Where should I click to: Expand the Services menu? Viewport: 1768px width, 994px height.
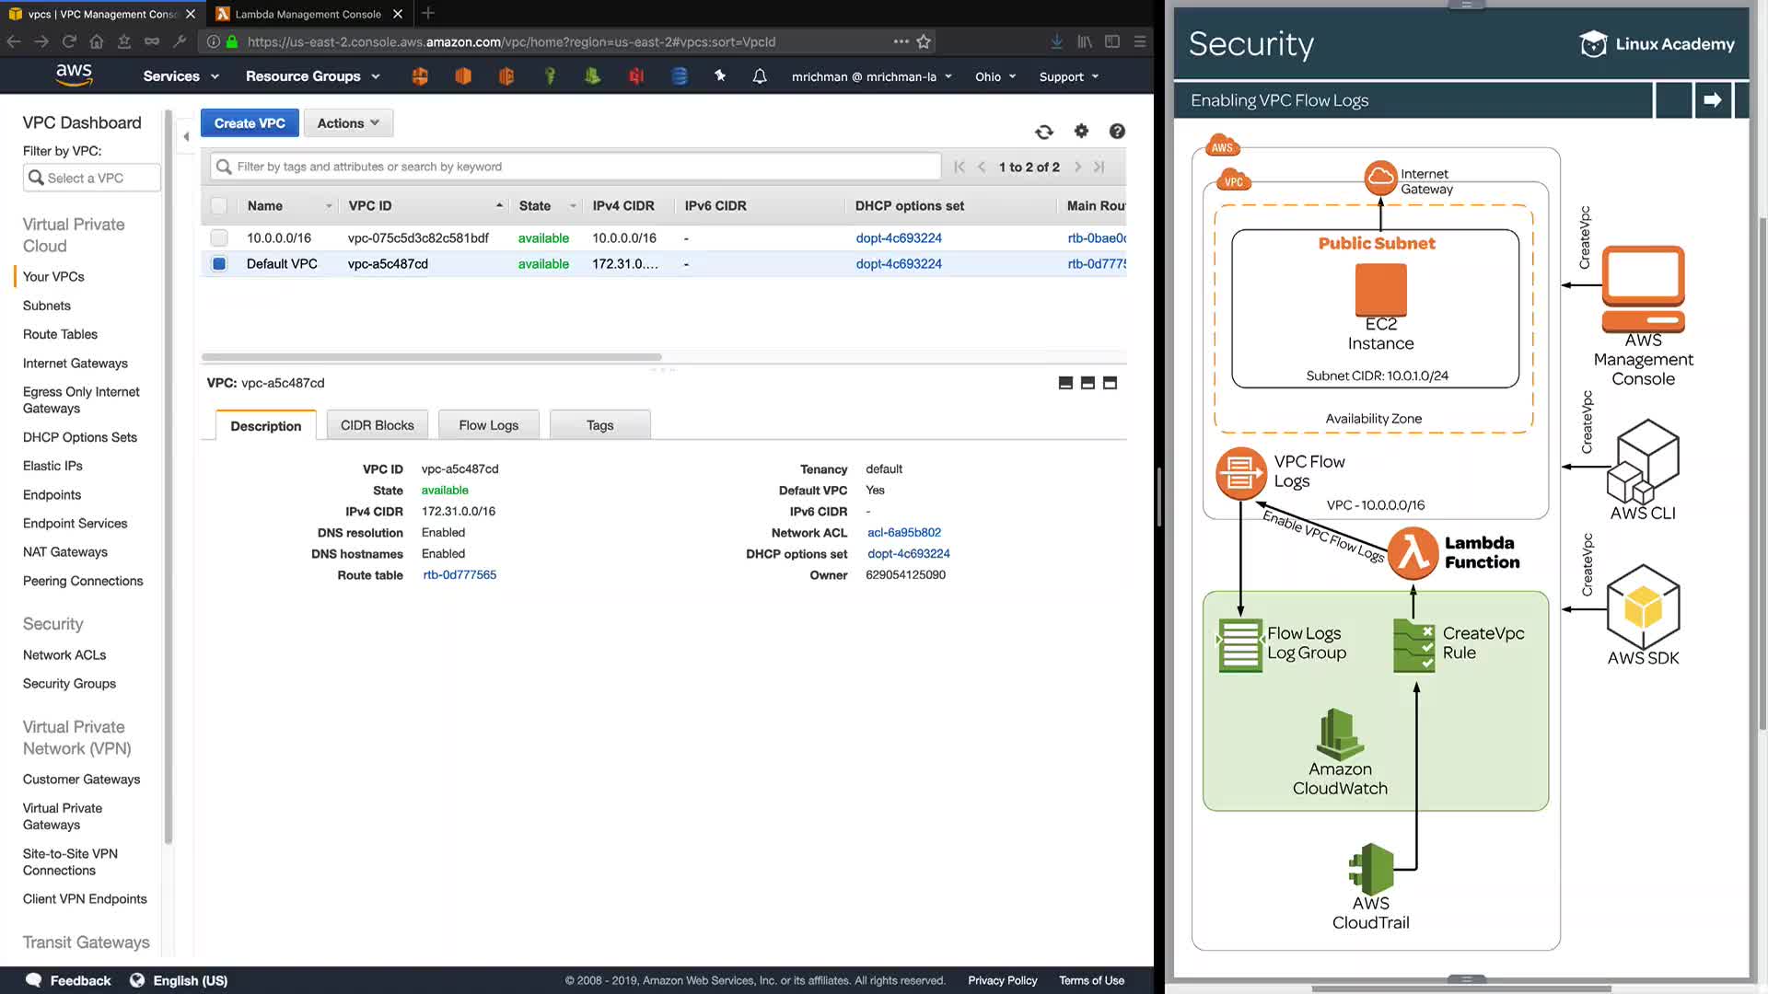click(180, 76)
